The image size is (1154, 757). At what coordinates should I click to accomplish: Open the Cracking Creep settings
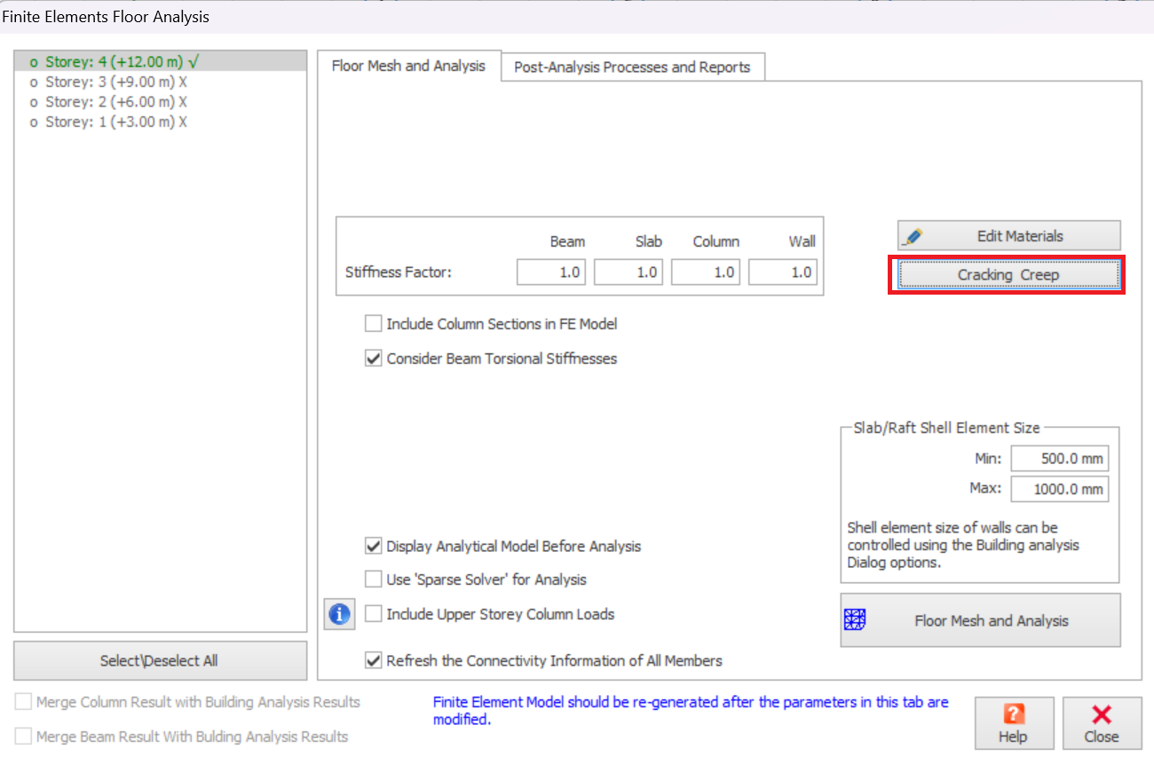pos(1008,275)
